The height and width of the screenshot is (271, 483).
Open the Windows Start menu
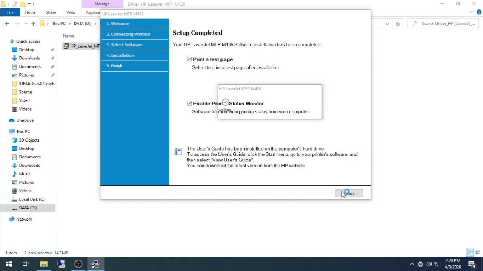click(9, 264)
